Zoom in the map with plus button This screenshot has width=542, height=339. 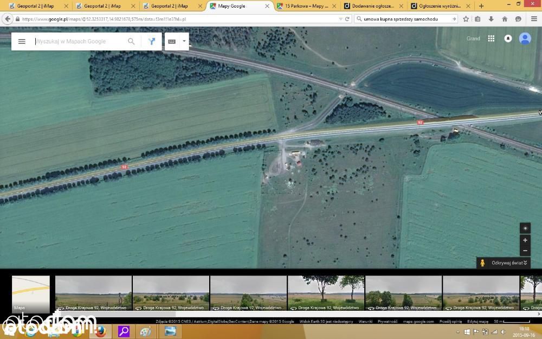tap(525, 240)
